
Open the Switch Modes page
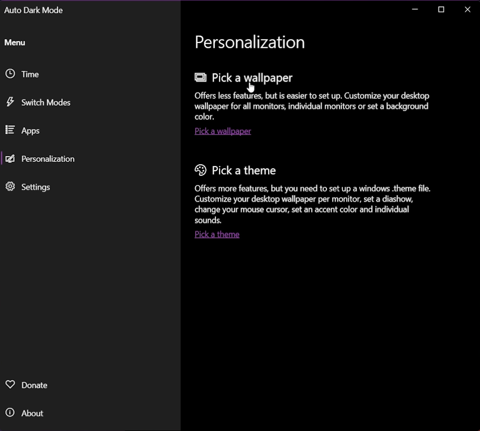point(45,102)
